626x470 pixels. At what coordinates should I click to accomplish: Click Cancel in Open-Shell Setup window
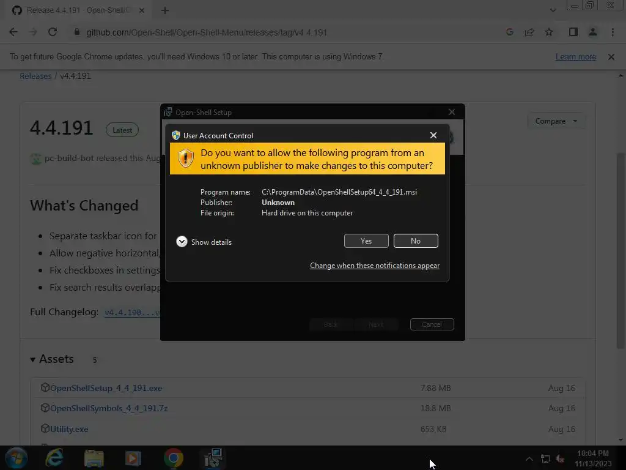point(432,324)
